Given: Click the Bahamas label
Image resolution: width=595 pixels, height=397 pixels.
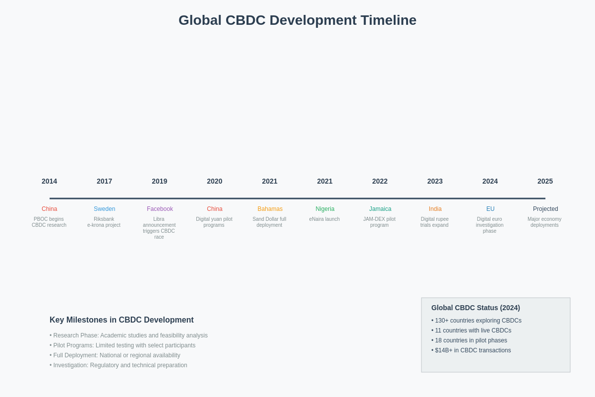Looking at the screenshot, I should (270, 209).
